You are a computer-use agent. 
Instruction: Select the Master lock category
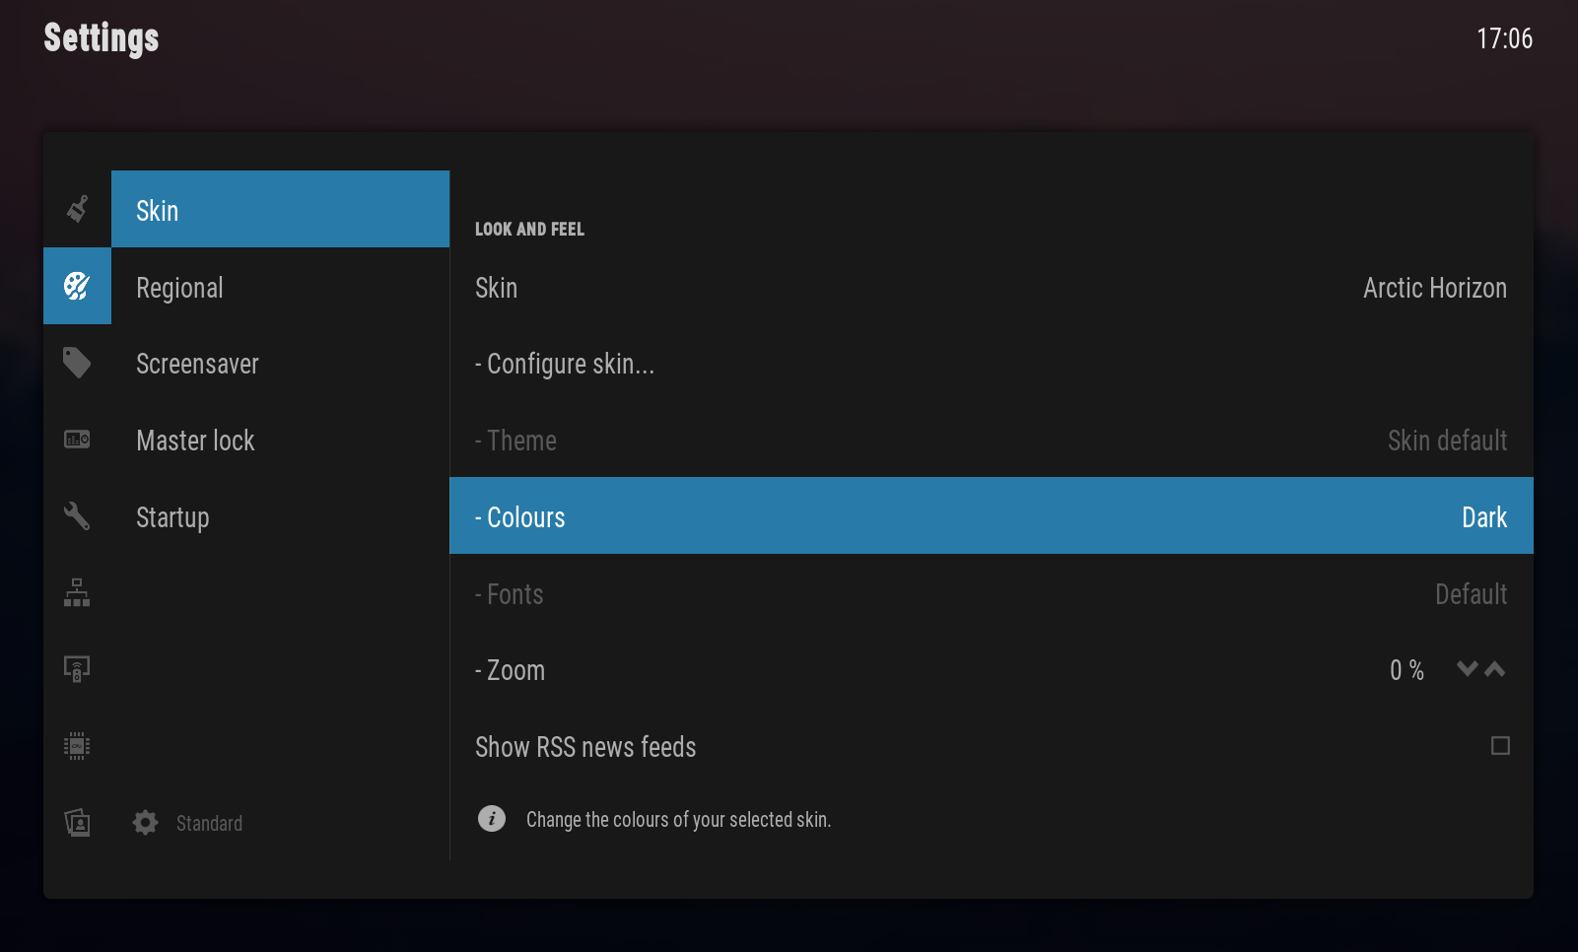(x=281, y=440)
